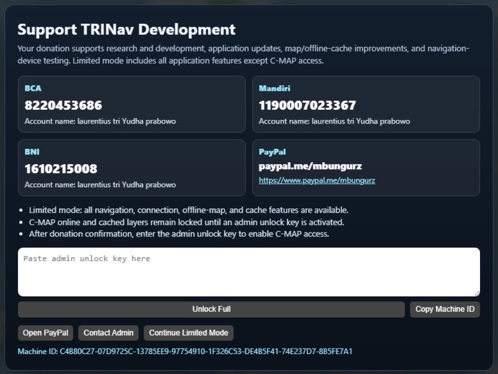Focus the admin unlock key text box
498x374 pixels.
click(249, 272)
